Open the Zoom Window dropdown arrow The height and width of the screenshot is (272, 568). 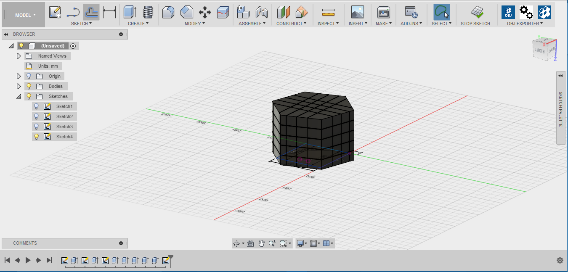(x=289, y=243)
